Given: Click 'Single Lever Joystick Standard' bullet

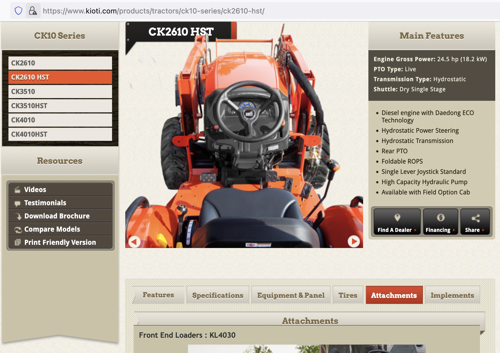Looking at the screenshot, I should 424,172.
